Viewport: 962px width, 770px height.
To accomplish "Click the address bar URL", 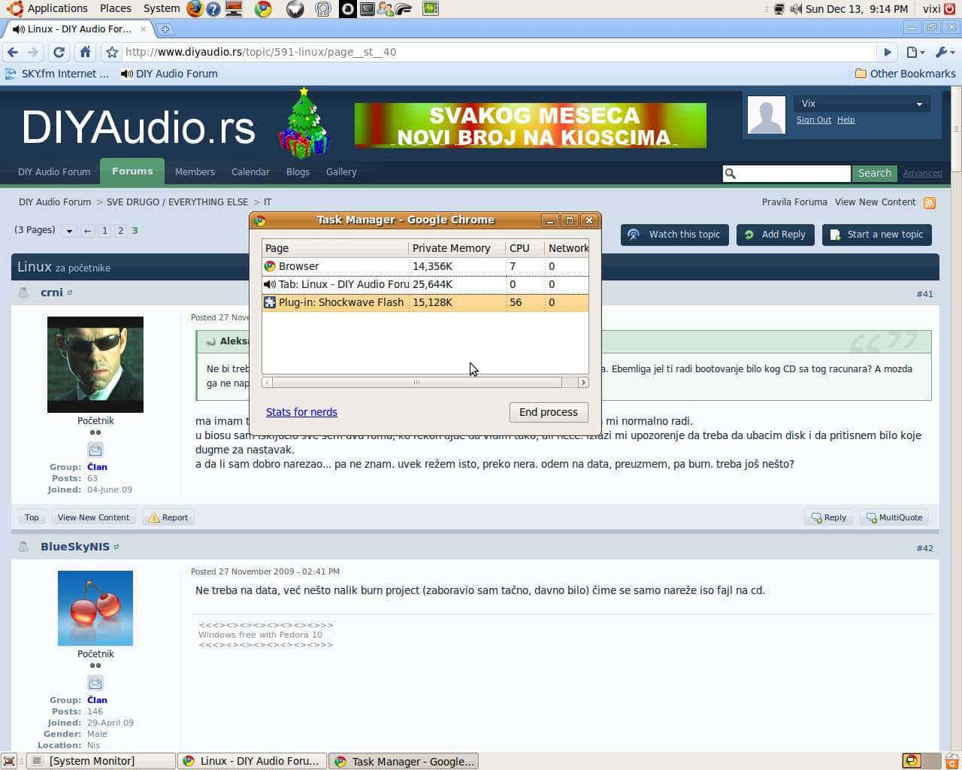I will (261, 52).
